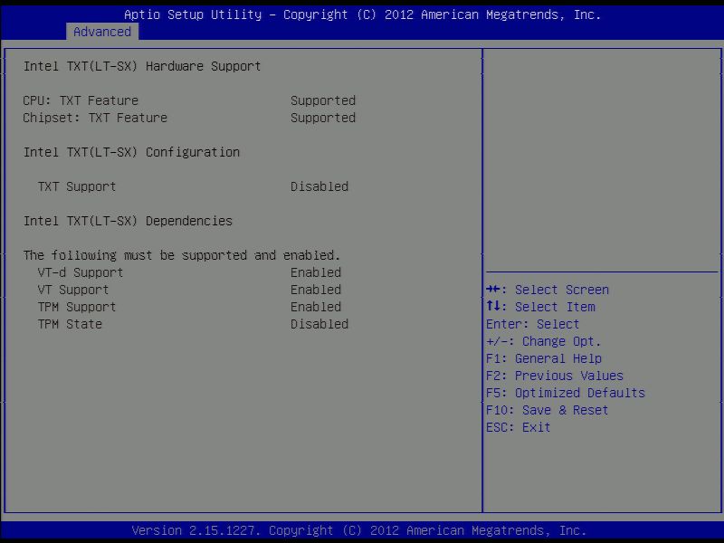The height and width of the screenshot is (543, 724).
Task: Click the Select Item key hint
Action: pyautogui.click(x=540, y=307)
